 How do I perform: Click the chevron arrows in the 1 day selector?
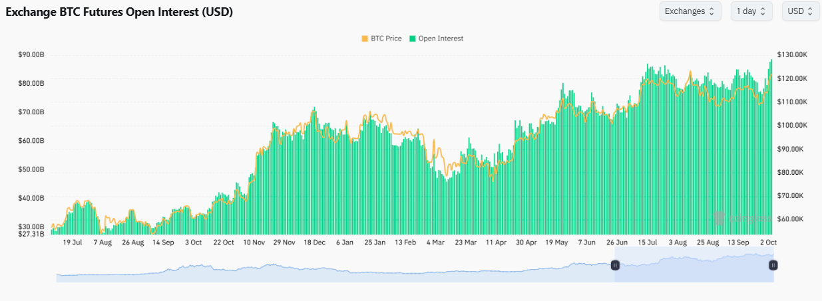click(763, 11)
